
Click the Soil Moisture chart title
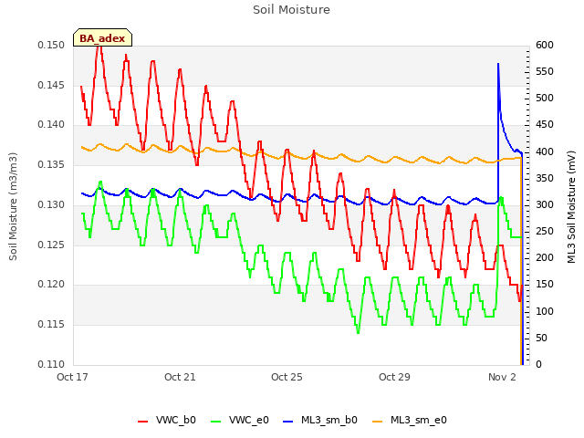[x=291, y=10]
